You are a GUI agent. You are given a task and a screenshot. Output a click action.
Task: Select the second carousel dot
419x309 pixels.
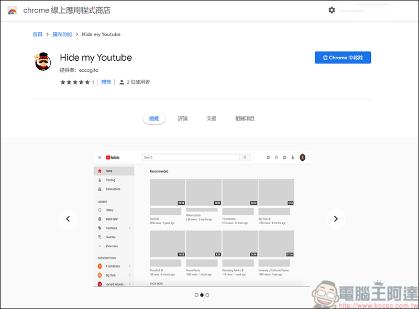pos(202,295)
